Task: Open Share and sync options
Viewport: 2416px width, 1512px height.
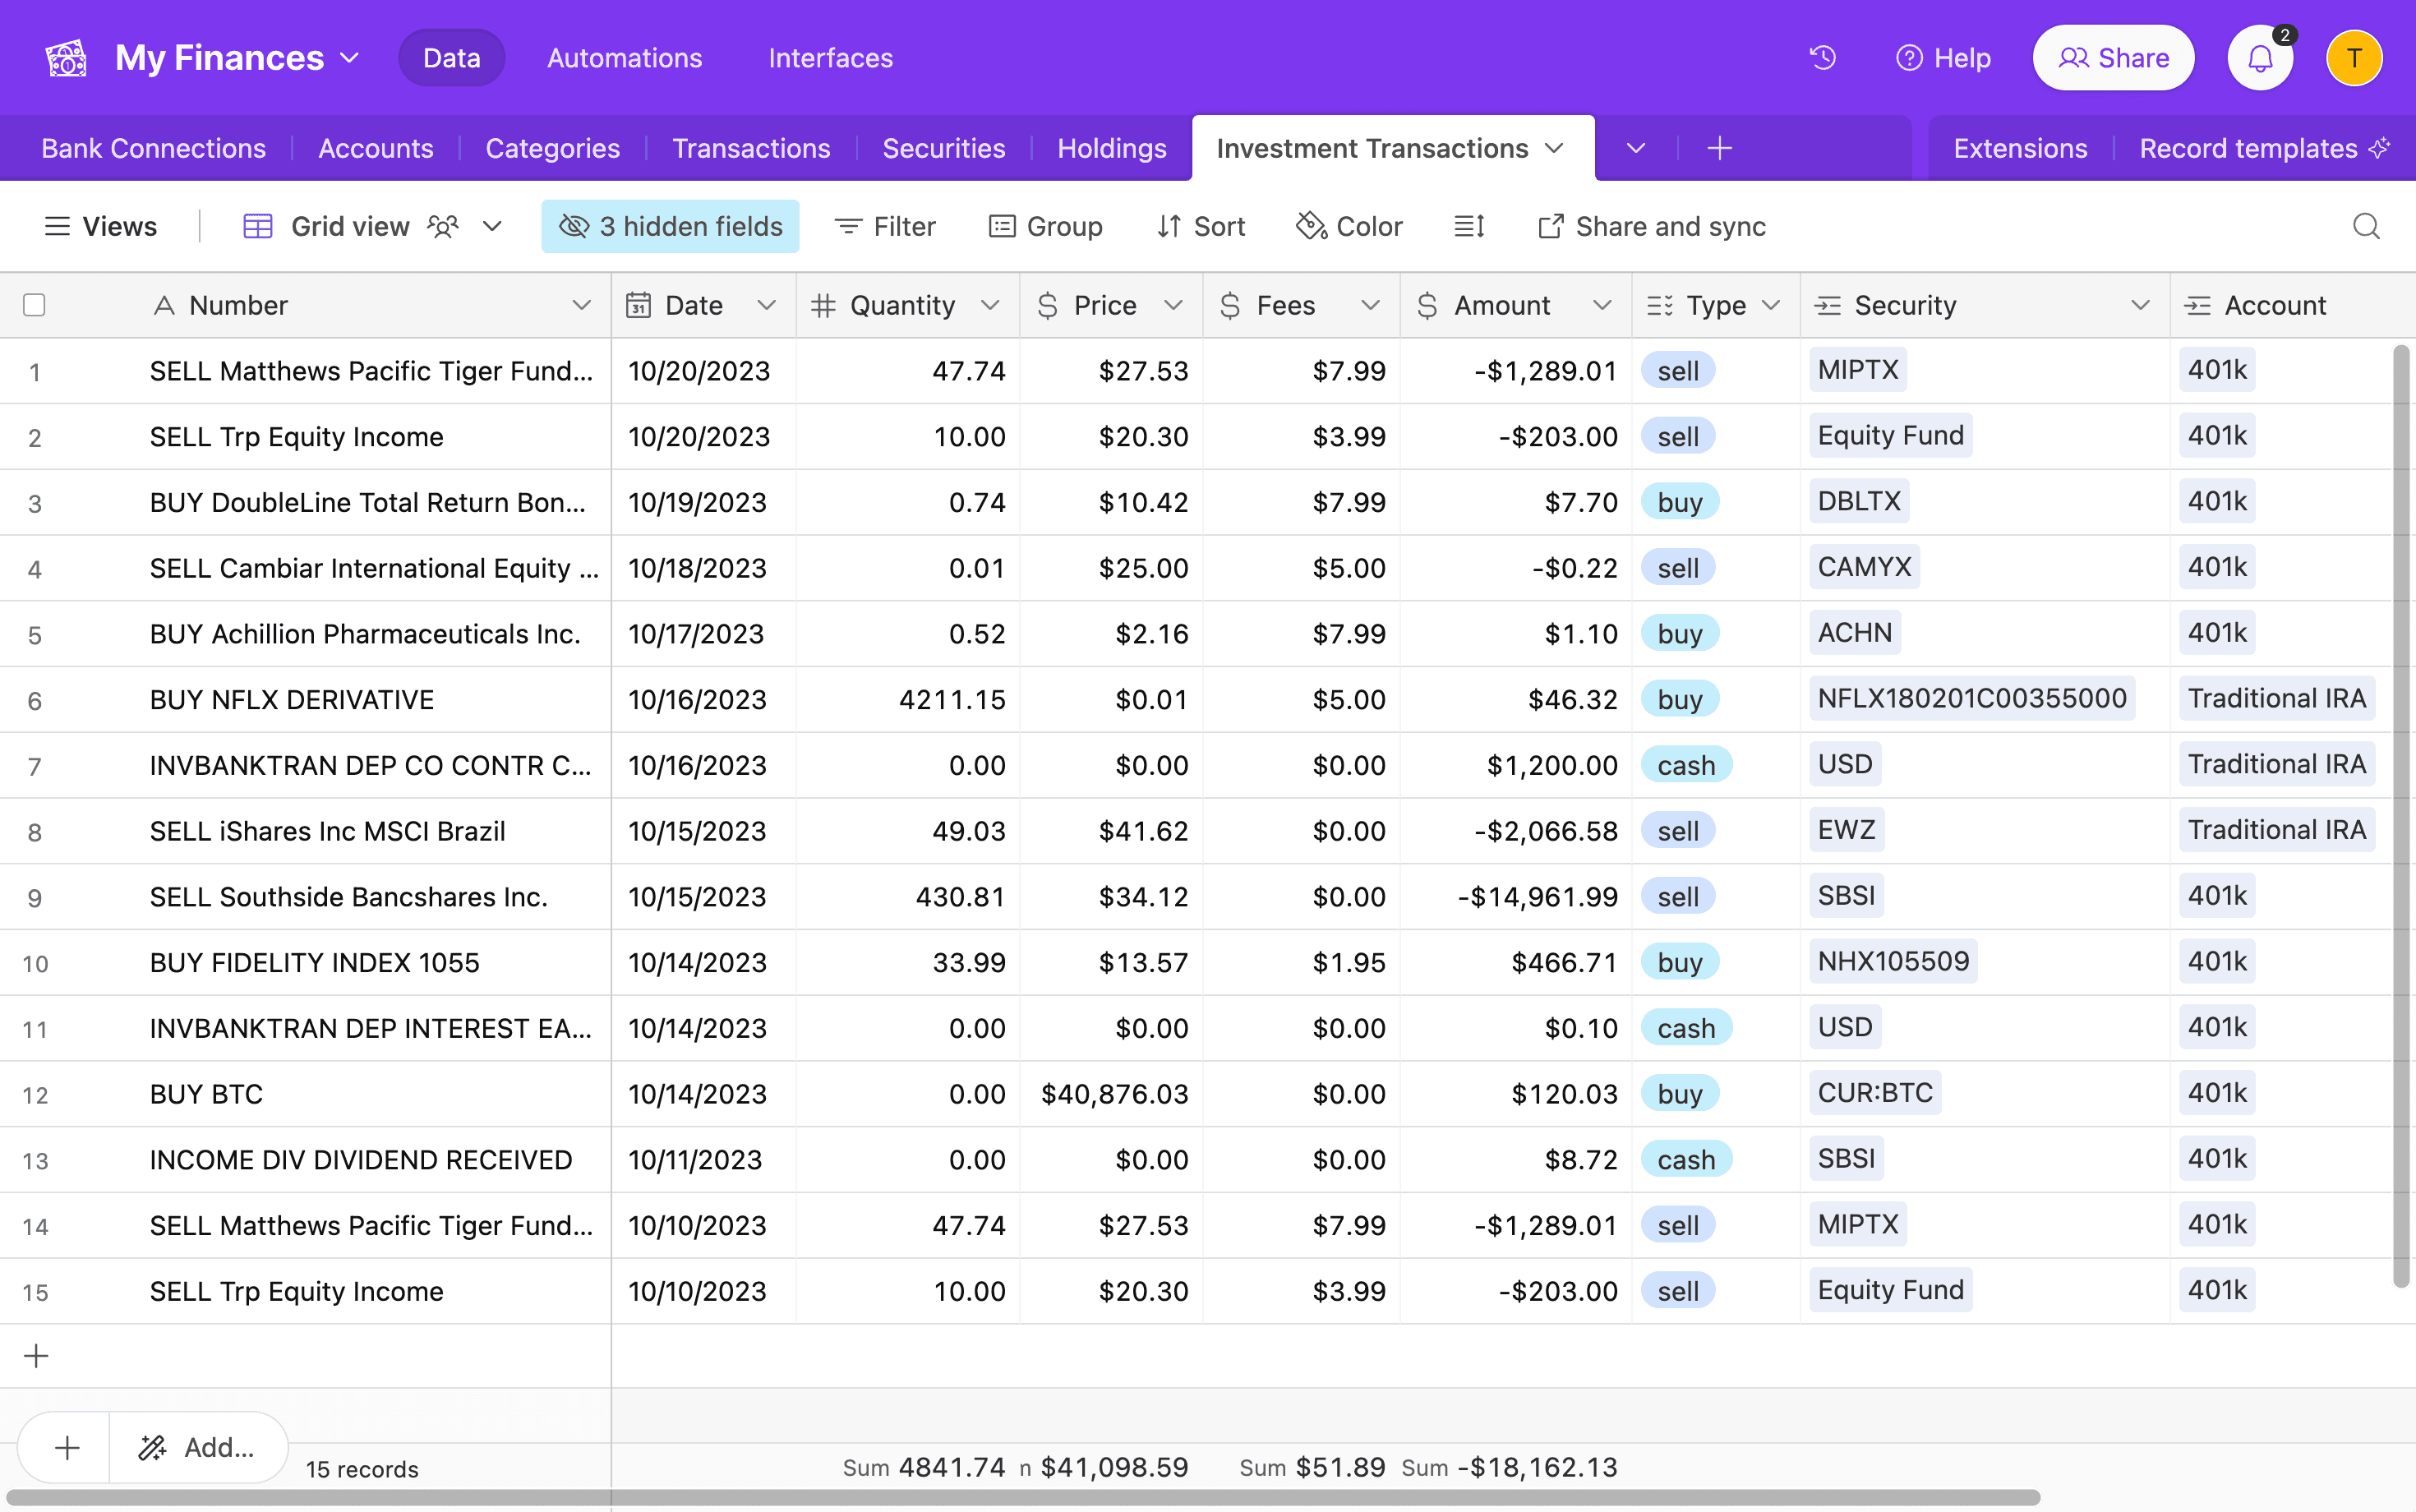Action: coord(1650,226)
